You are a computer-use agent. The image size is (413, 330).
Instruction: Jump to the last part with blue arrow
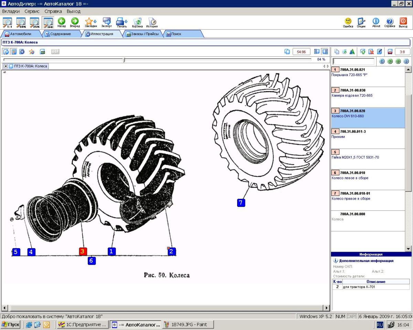(406, 61)
